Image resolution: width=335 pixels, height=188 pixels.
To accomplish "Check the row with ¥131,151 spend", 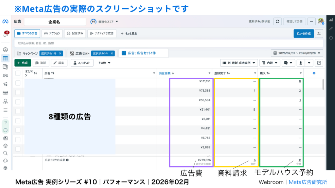I will point(18,83).
